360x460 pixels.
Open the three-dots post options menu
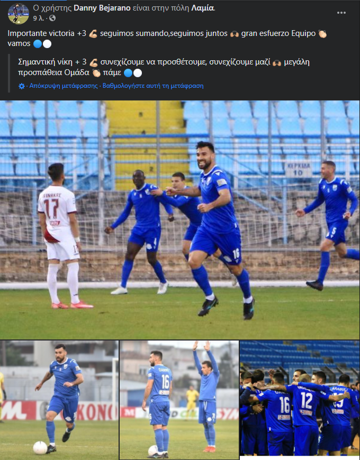tap(341, 13)
